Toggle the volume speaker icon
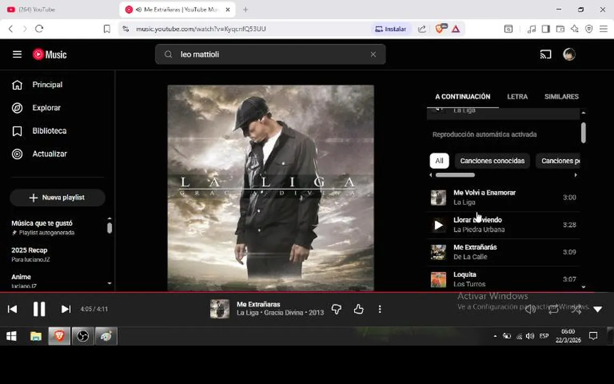Screen dimensions: 614x384 pos(530,309)
